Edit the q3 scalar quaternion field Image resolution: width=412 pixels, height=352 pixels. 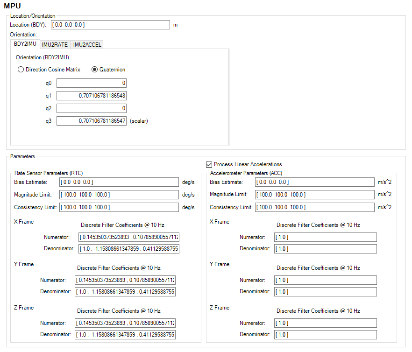[x=92, y=121]
